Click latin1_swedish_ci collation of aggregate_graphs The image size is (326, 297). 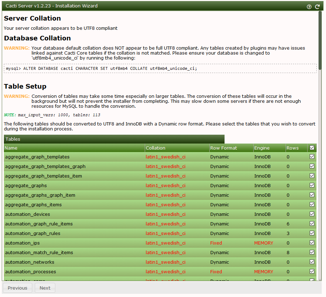tap(166, 185)
